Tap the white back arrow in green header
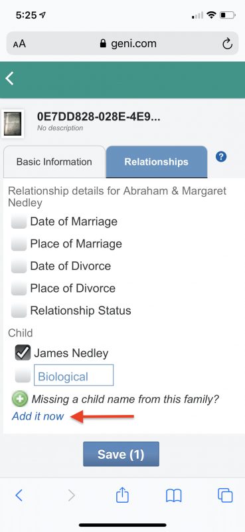Viewport: 245px width, 532px height. (9, 78)
